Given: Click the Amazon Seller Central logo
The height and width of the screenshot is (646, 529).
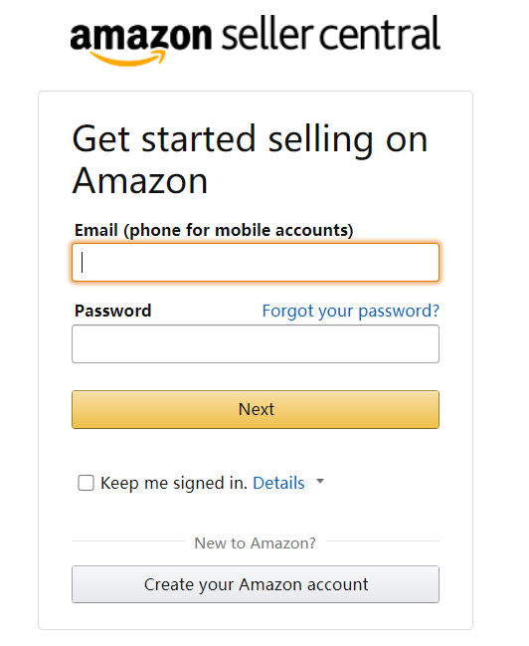Looking at the screenshot, I should tap(256, 40).
